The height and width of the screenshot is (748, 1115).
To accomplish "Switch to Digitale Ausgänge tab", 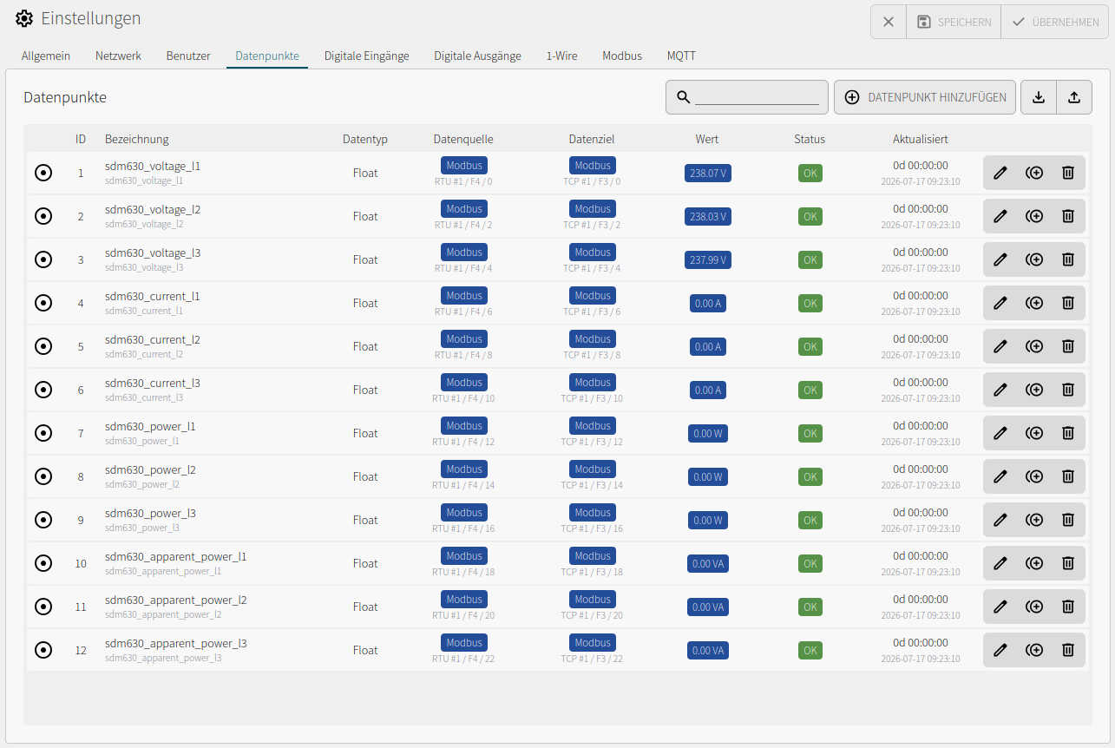I will pos(478,56).
